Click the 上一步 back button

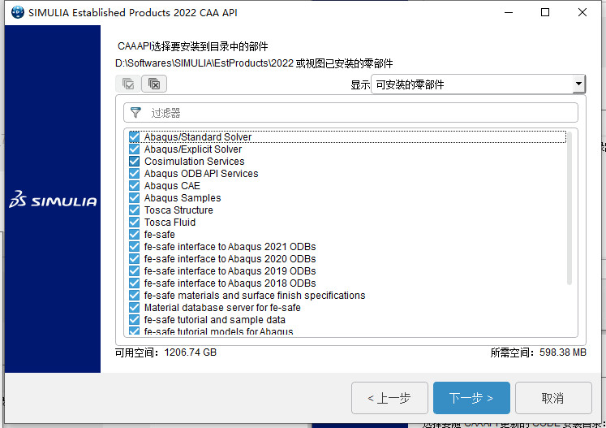pyautogui.click(x=389, y=398)
